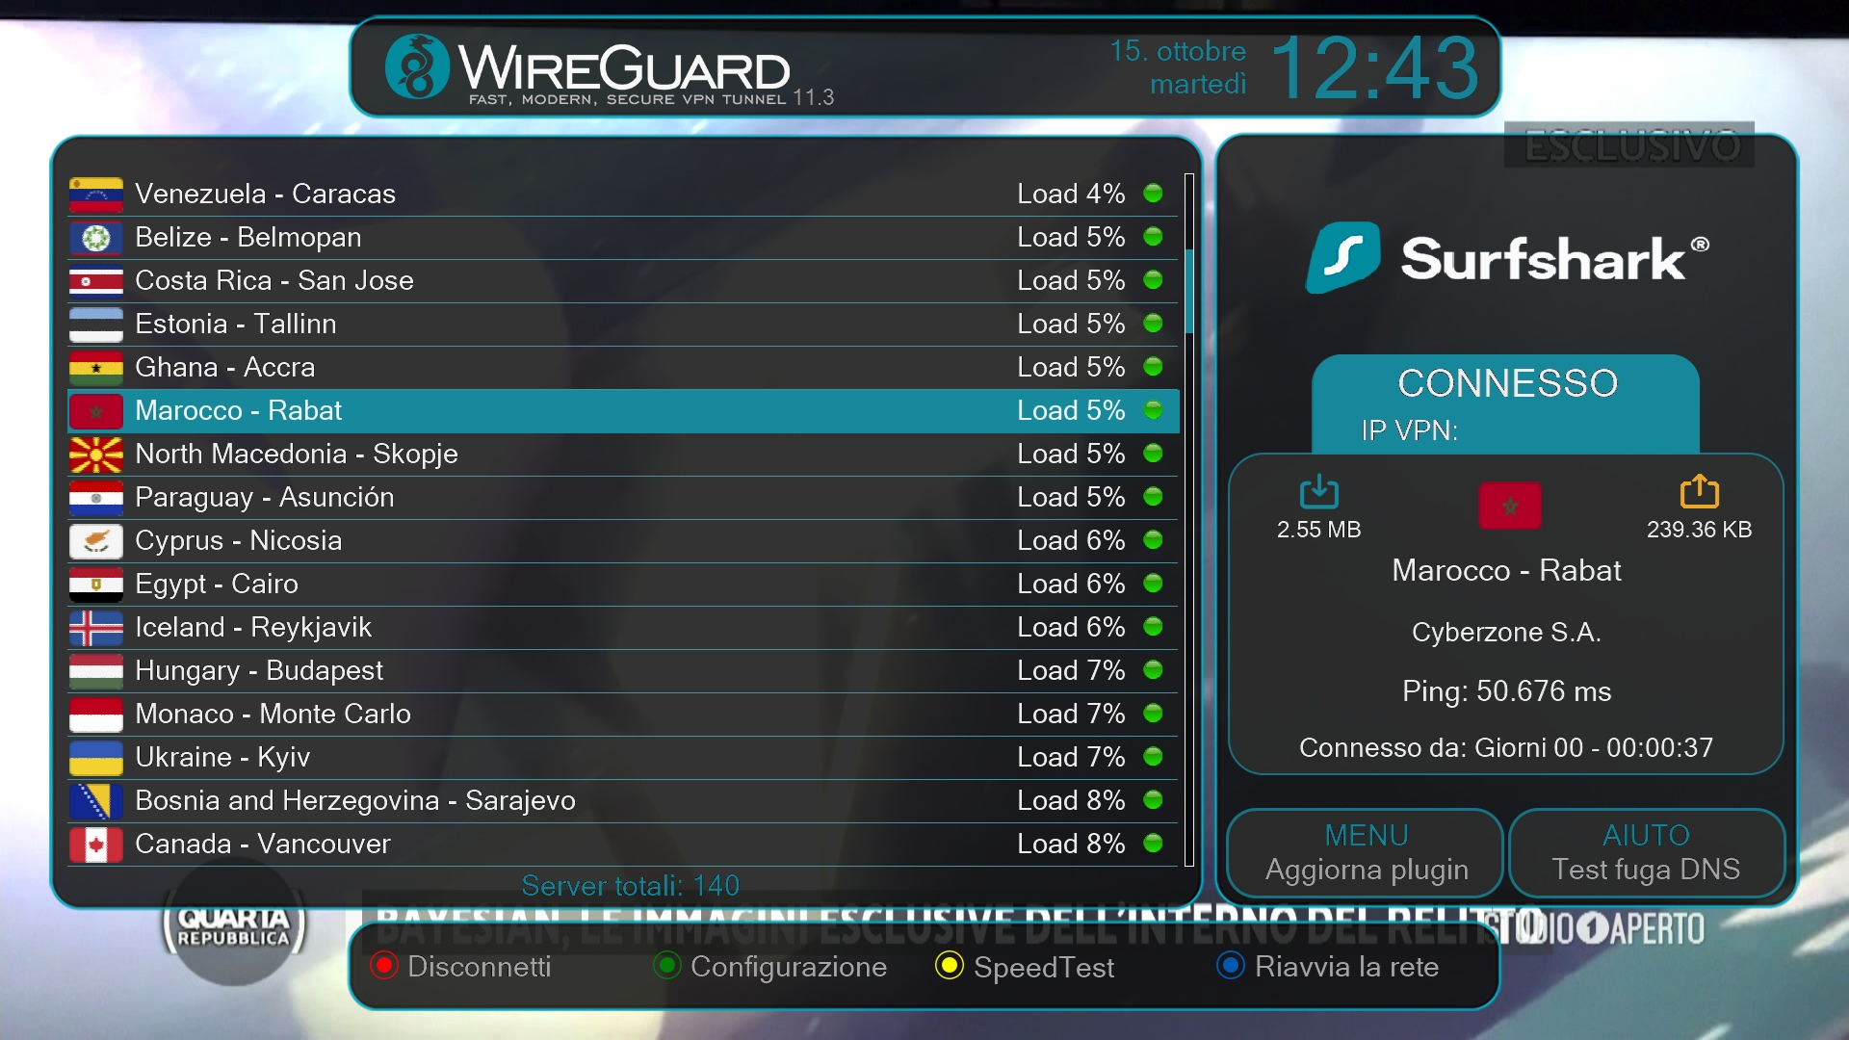1849x1040 pixels.
Task: Select the Marocco - Rabat server row
Action: click(623, 411)
